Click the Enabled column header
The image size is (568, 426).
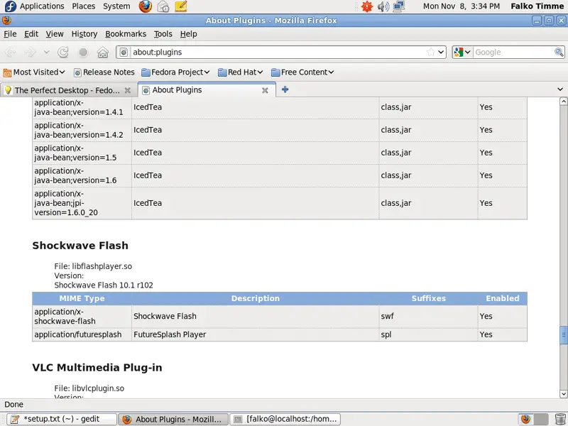point(503,298)
